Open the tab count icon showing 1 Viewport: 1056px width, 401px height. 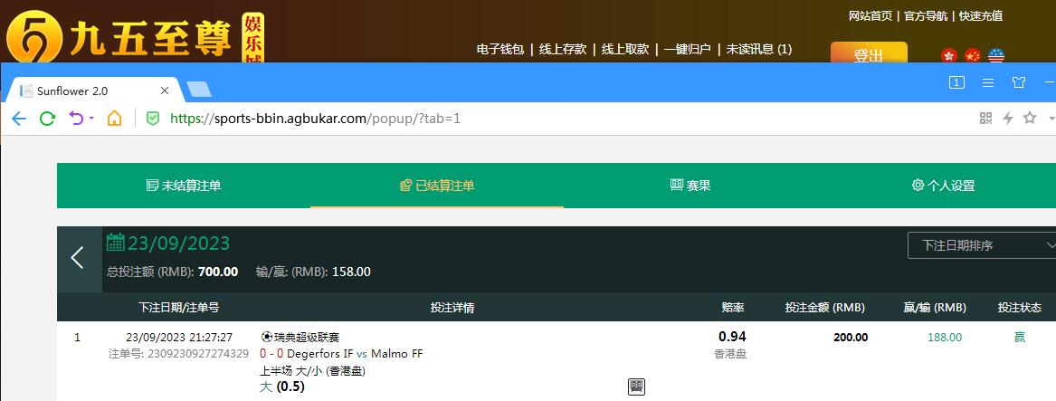click(957, 82)
